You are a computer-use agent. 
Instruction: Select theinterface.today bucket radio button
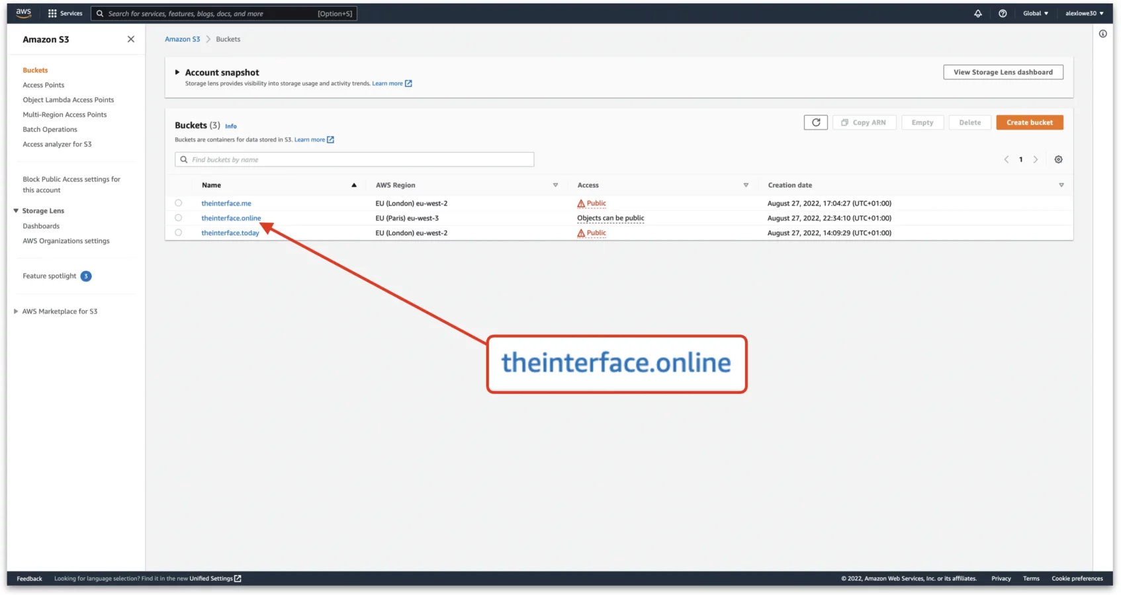(x=178, y=233)
